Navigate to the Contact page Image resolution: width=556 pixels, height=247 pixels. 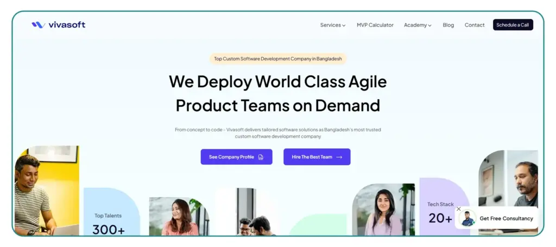tap(475, 25)
